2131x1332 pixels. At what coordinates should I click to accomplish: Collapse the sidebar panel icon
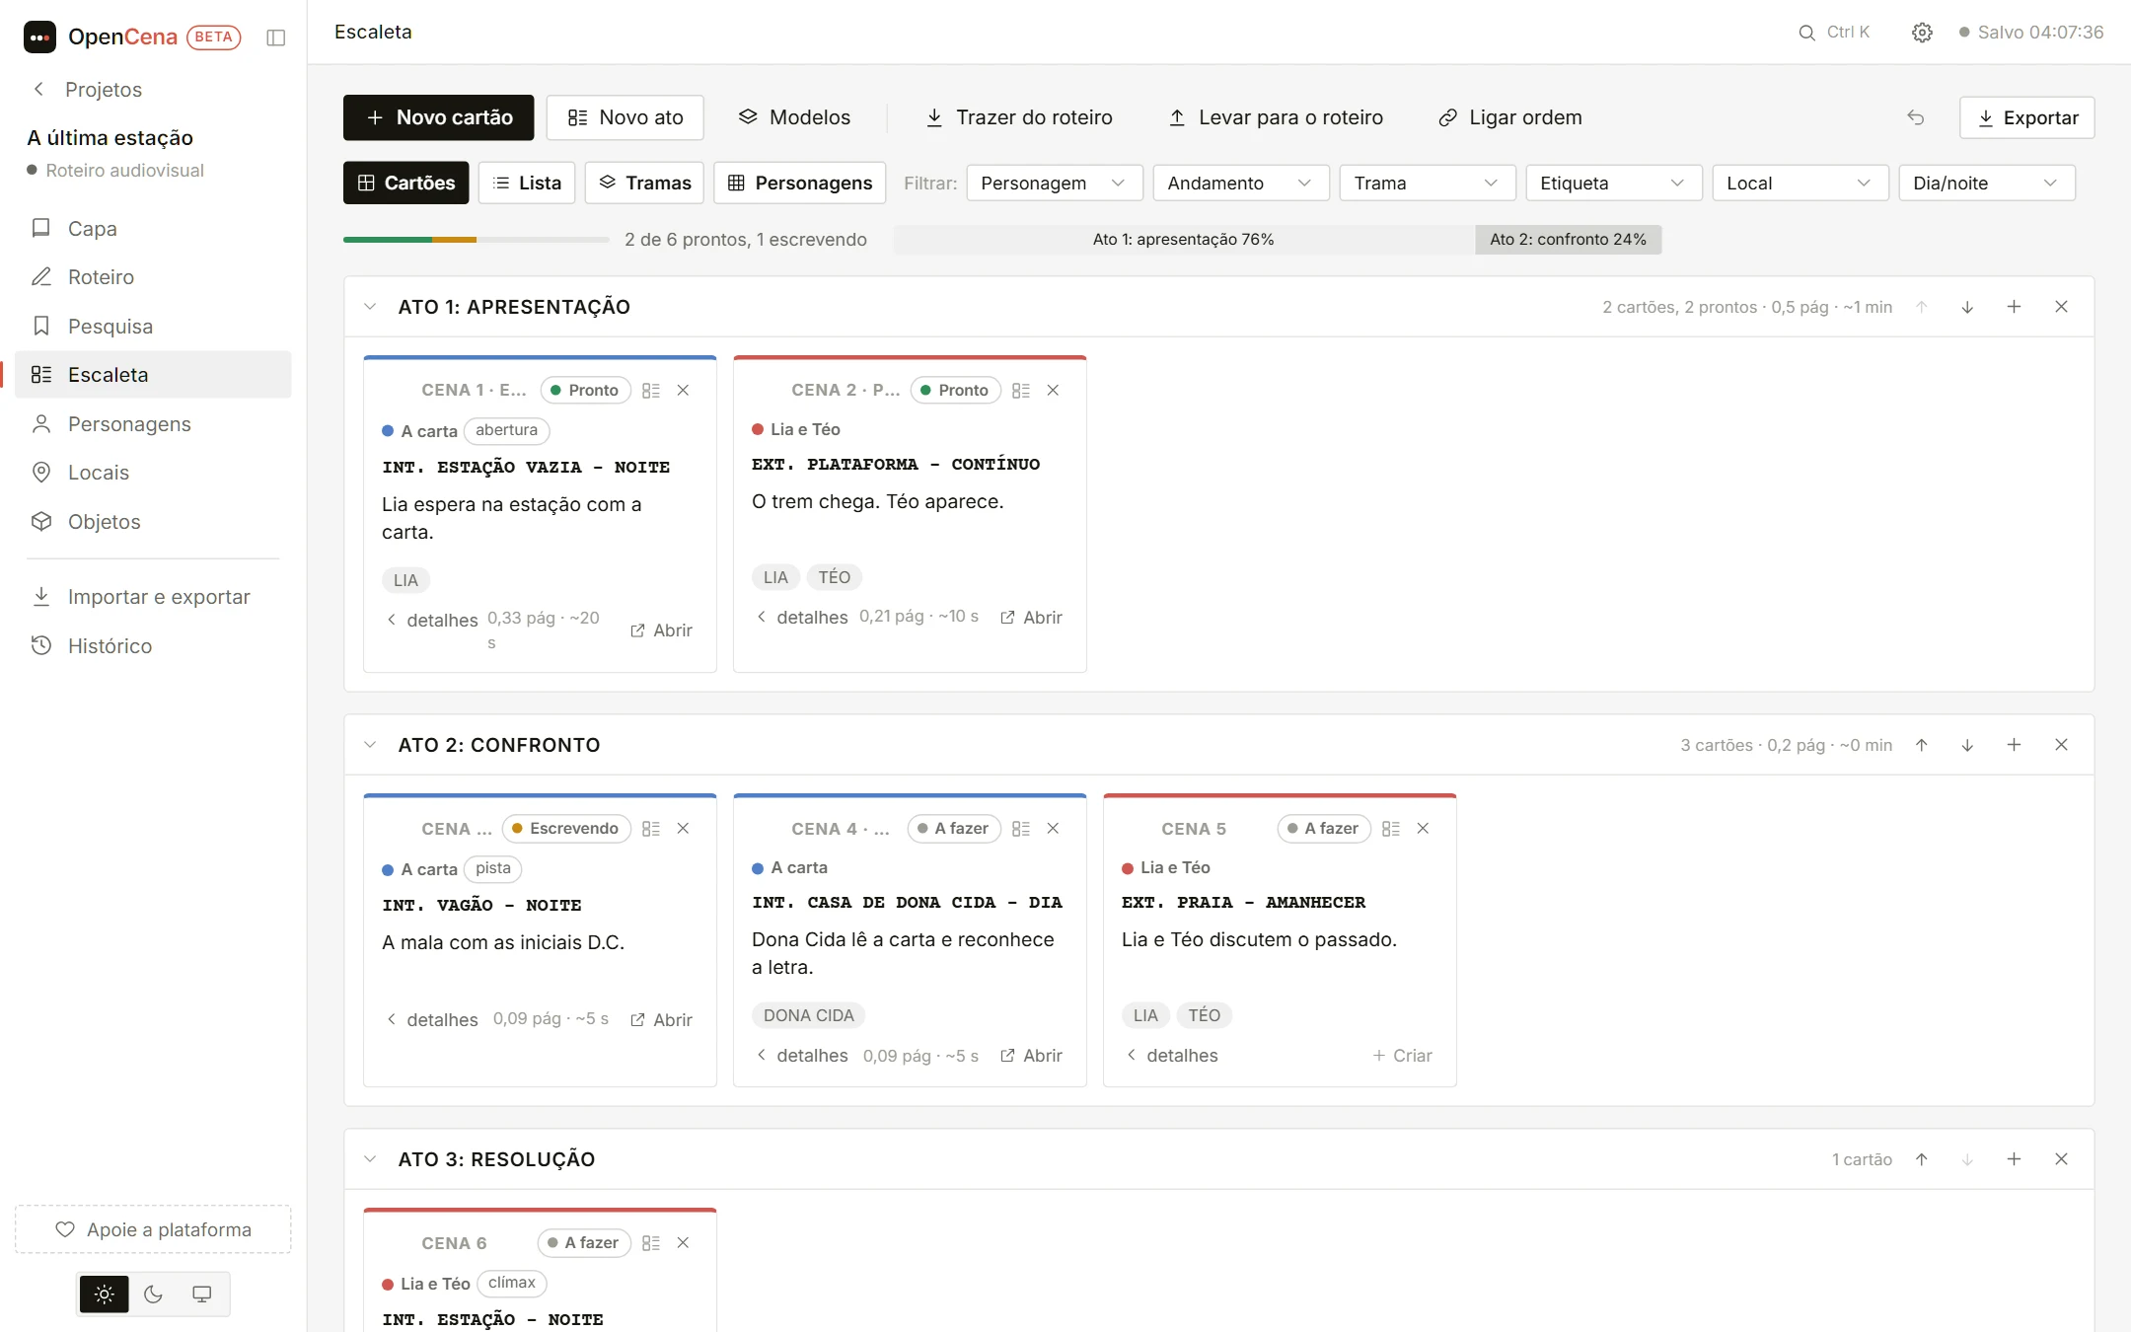[276, 37]
